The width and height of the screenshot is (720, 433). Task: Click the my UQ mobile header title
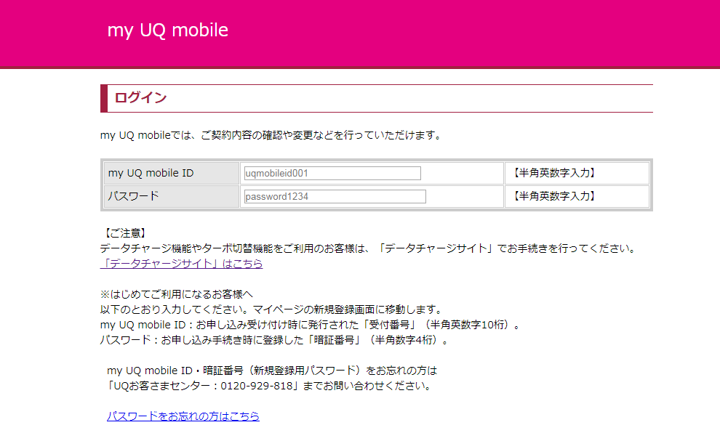coord(167,31)
